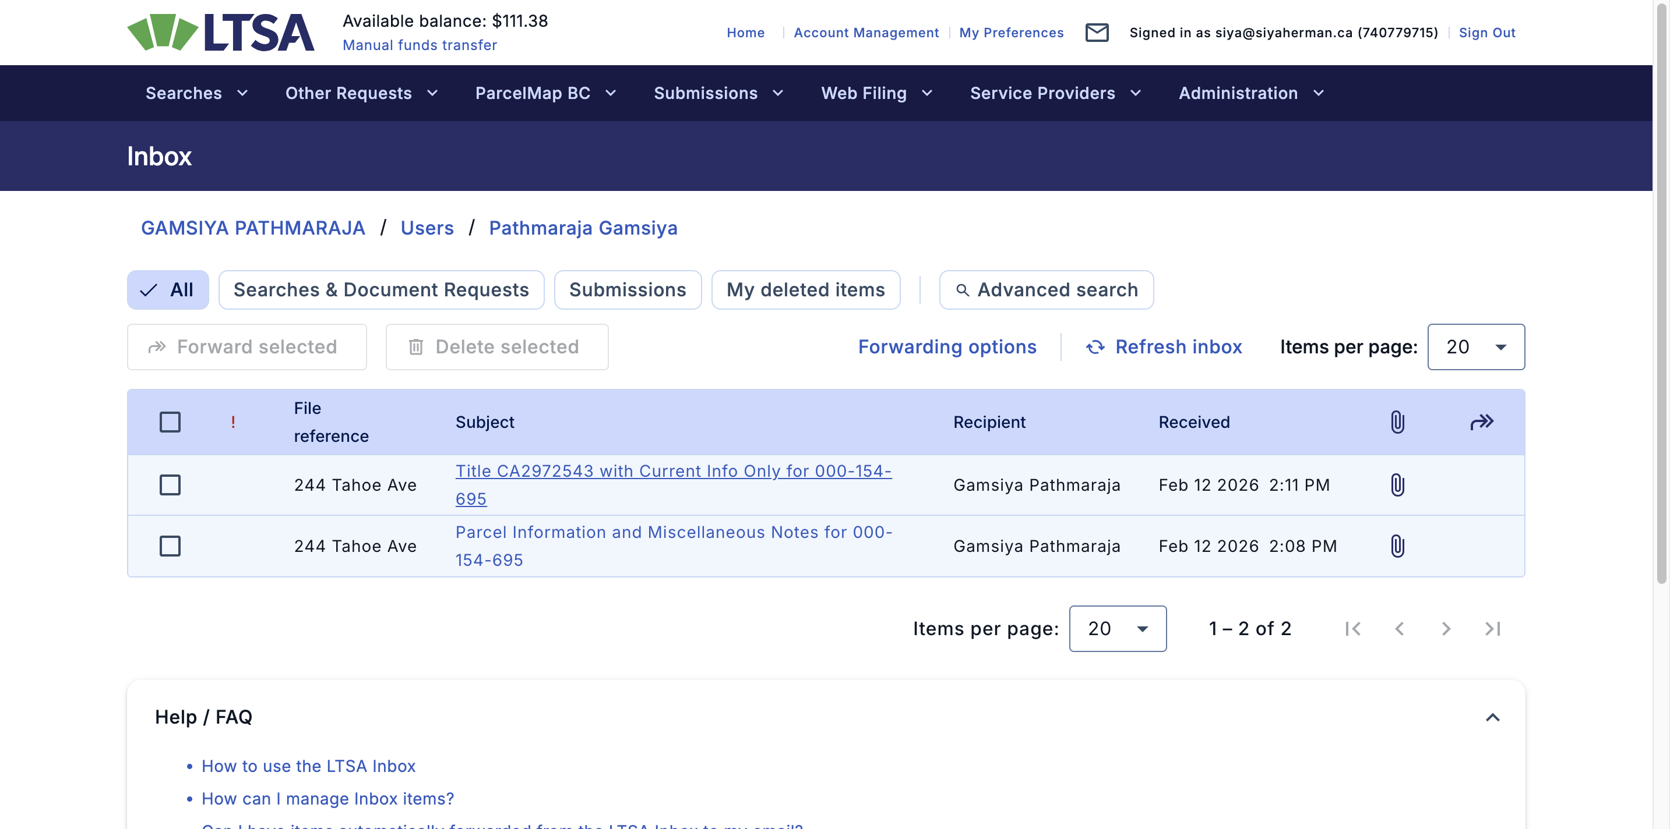Click the red exclamation priority column icon
Viewport: 1670px width, 829px height.
click(232, 422)
